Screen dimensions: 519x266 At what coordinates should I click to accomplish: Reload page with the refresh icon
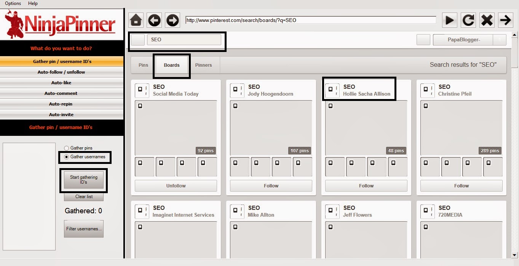468,20
